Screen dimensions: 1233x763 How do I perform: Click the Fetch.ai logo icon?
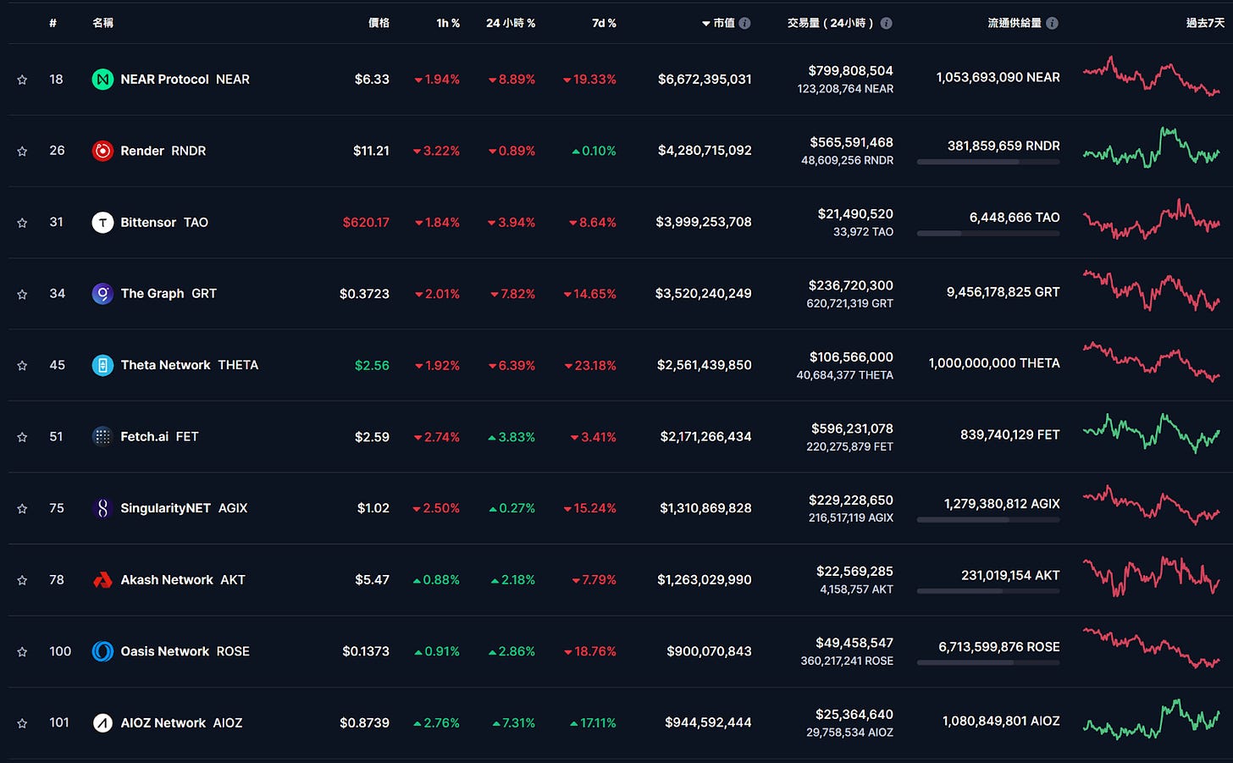coord(102,437)
